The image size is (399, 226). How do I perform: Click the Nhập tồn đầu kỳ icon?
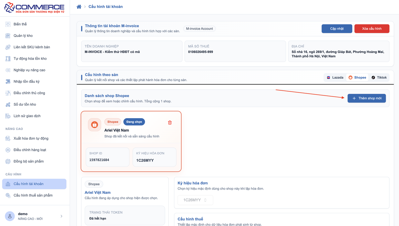8,81
